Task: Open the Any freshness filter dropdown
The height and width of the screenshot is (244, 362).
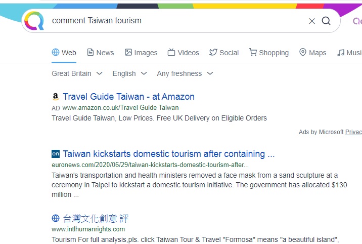Action: coord(185,73)
